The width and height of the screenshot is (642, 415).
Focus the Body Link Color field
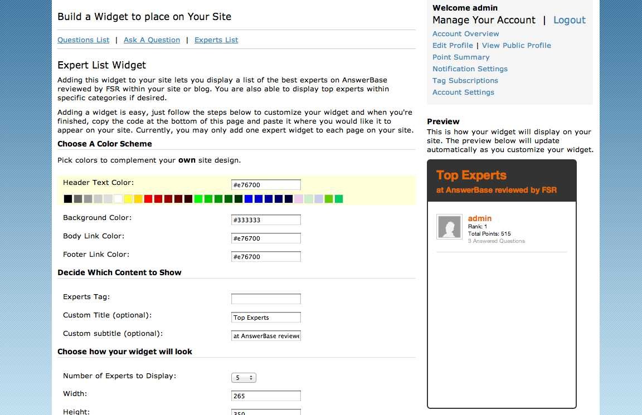coord(266,238)
